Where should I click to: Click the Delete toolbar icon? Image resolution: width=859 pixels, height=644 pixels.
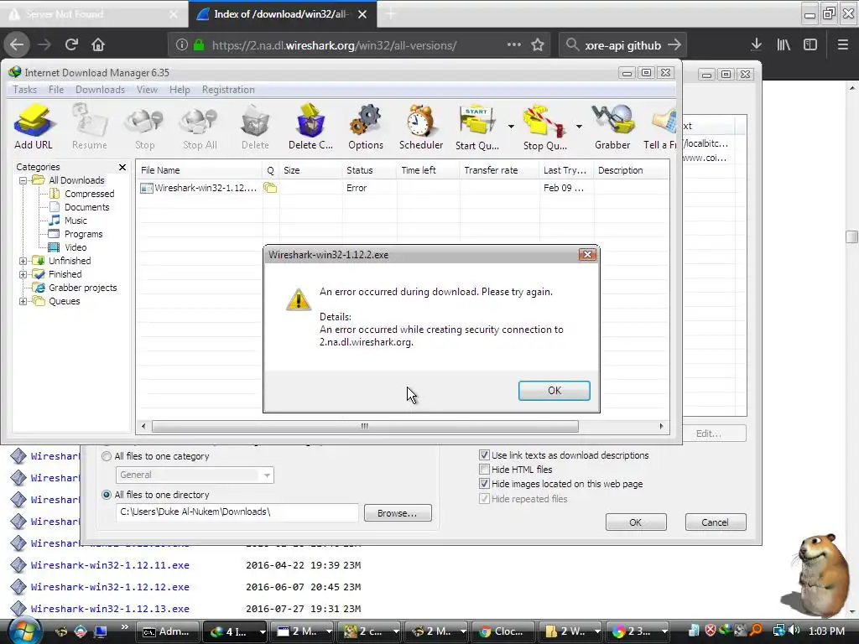(x=255, y=127)
